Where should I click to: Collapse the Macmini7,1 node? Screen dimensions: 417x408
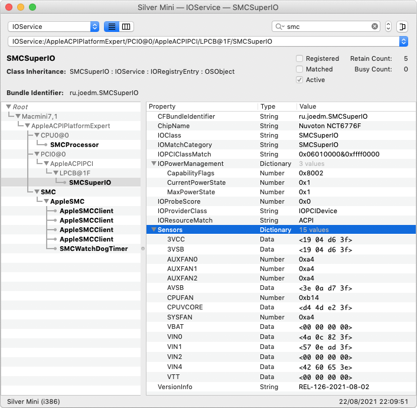coord(18,116)
